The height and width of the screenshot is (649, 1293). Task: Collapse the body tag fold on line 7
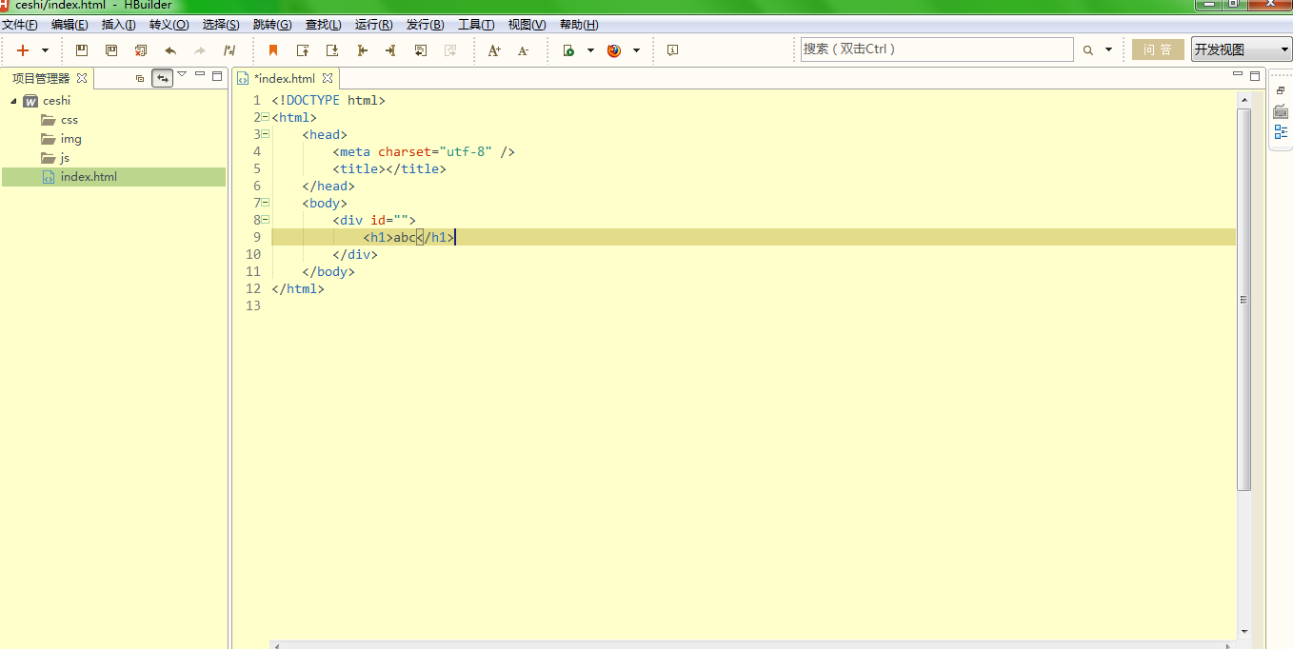(265, 203)
